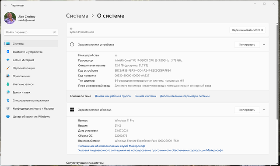Collapse the Характеристики Windows section chevron
280x166 pixels.
(x=264, y=110)
